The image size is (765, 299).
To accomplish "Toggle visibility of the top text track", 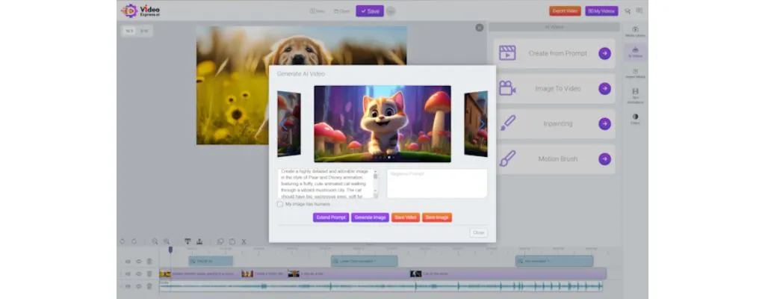I will pos(138,262).
